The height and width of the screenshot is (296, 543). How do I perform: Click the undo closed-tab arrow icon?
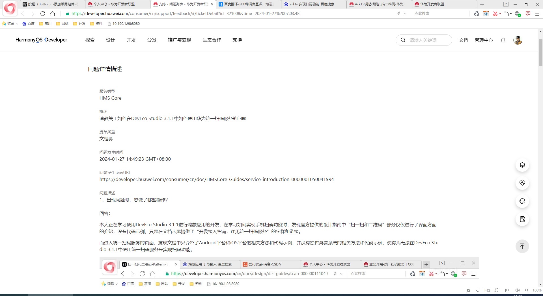pyautogui.click(x=507, y=14)
